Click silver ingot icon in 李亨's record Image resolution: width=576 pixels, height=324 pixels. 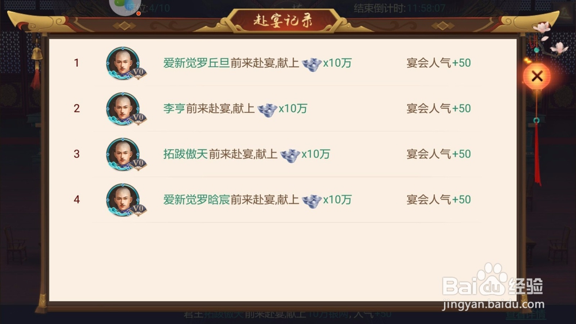(x=267, y=110)
